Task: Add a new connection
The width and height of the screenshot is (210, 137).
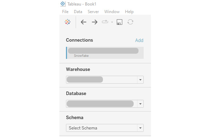Action: (x=139, y=40)
